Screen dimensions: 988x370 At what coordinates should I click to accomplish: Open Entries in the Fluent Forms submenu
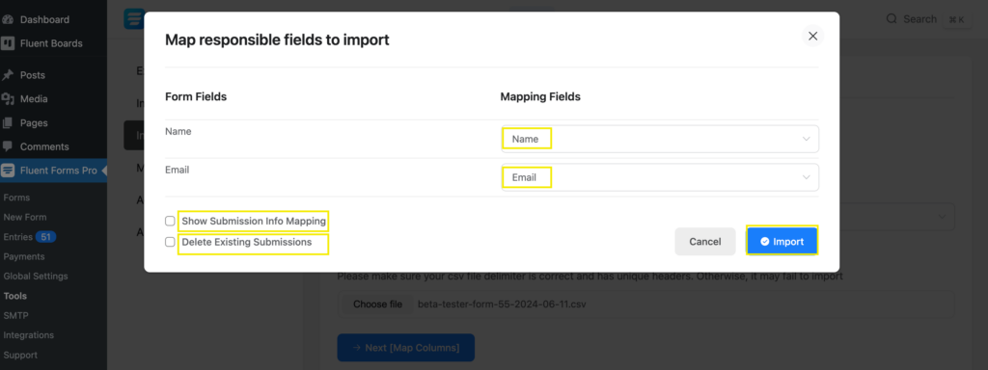coord(17,237)
